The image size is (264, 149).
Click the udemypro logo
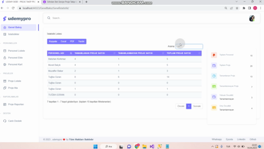click(x=17, y=19)
